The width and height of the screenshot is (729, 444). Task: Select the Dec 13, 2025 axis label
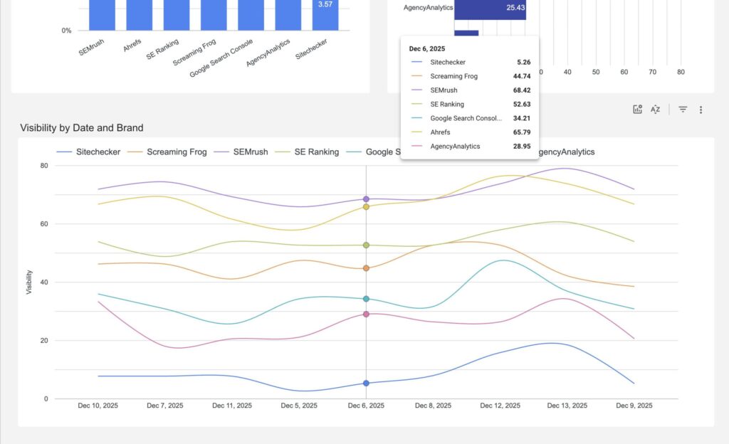pyautogui.click(x=567, y=405)
